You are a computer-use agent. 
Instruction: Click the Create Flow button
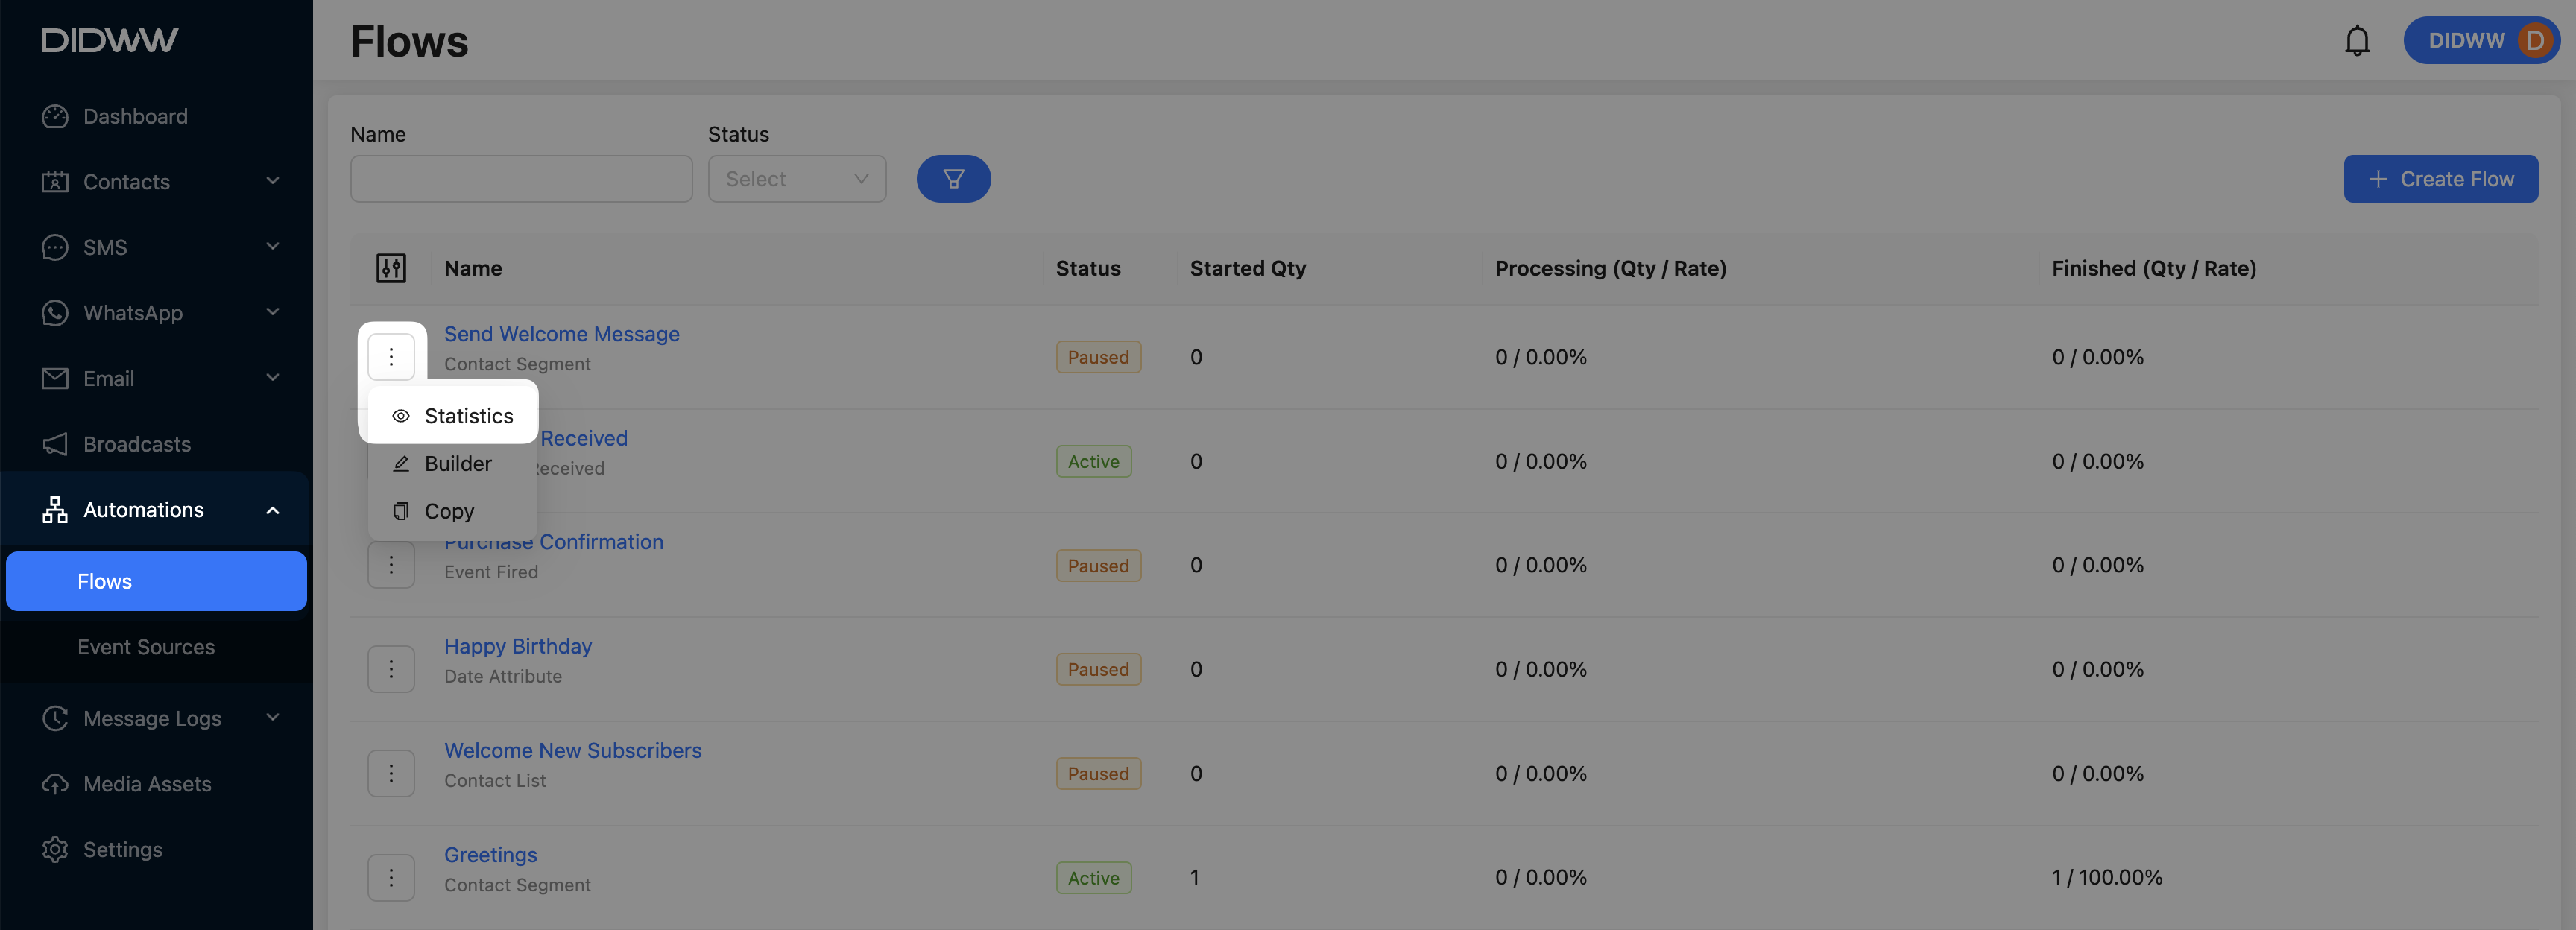pos(2440,179)
